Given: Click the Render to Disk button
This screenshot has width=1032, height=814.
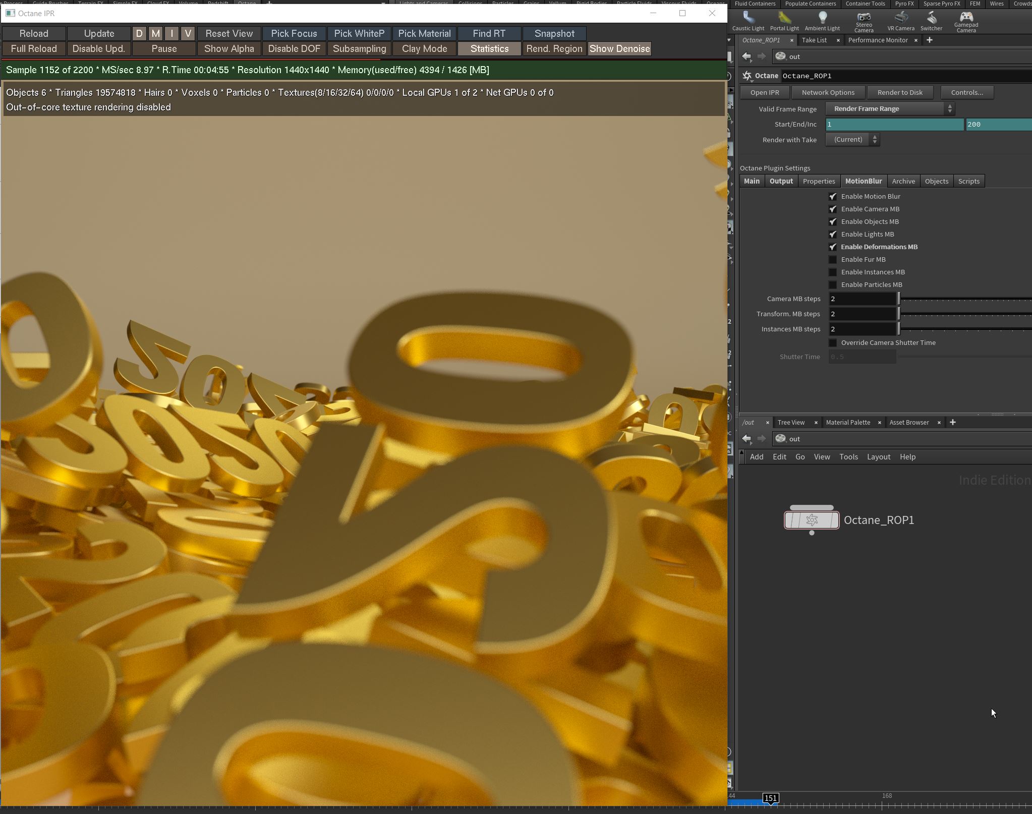Looking at the screenshot, I should (x=899, y=92).
